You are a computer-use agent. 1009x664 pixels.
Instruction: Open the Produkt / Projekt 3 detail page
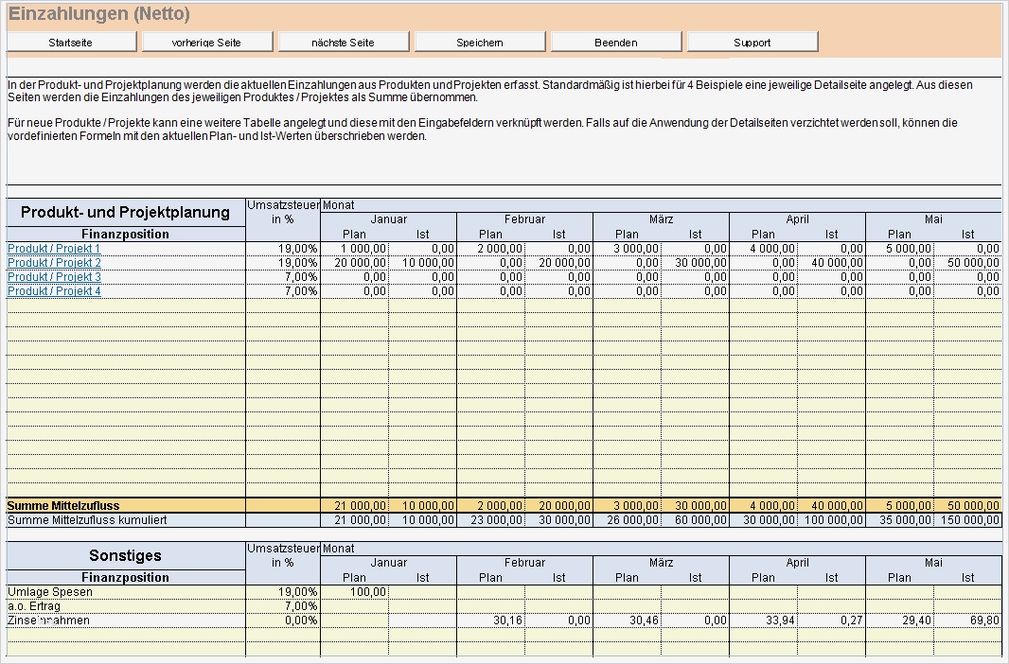(x=52, y=276)
